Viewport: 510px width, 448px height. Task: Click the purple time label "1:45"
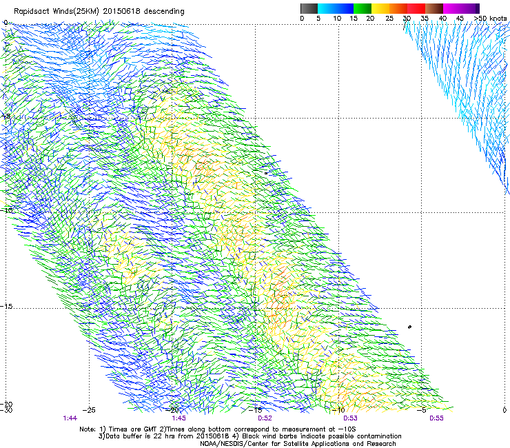[178, 418]
